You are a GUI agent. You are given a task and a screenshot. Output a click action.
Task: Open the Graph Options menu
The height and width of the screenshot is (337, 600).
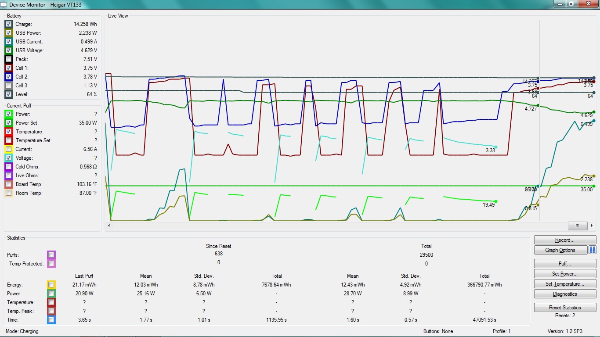click(x=560, y=250)
